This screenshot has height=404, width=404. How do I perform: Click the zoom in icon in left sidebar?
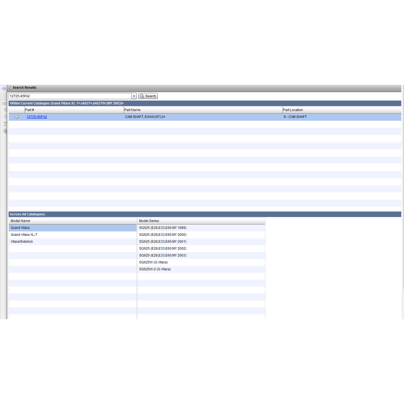click(x=5, y=110)
